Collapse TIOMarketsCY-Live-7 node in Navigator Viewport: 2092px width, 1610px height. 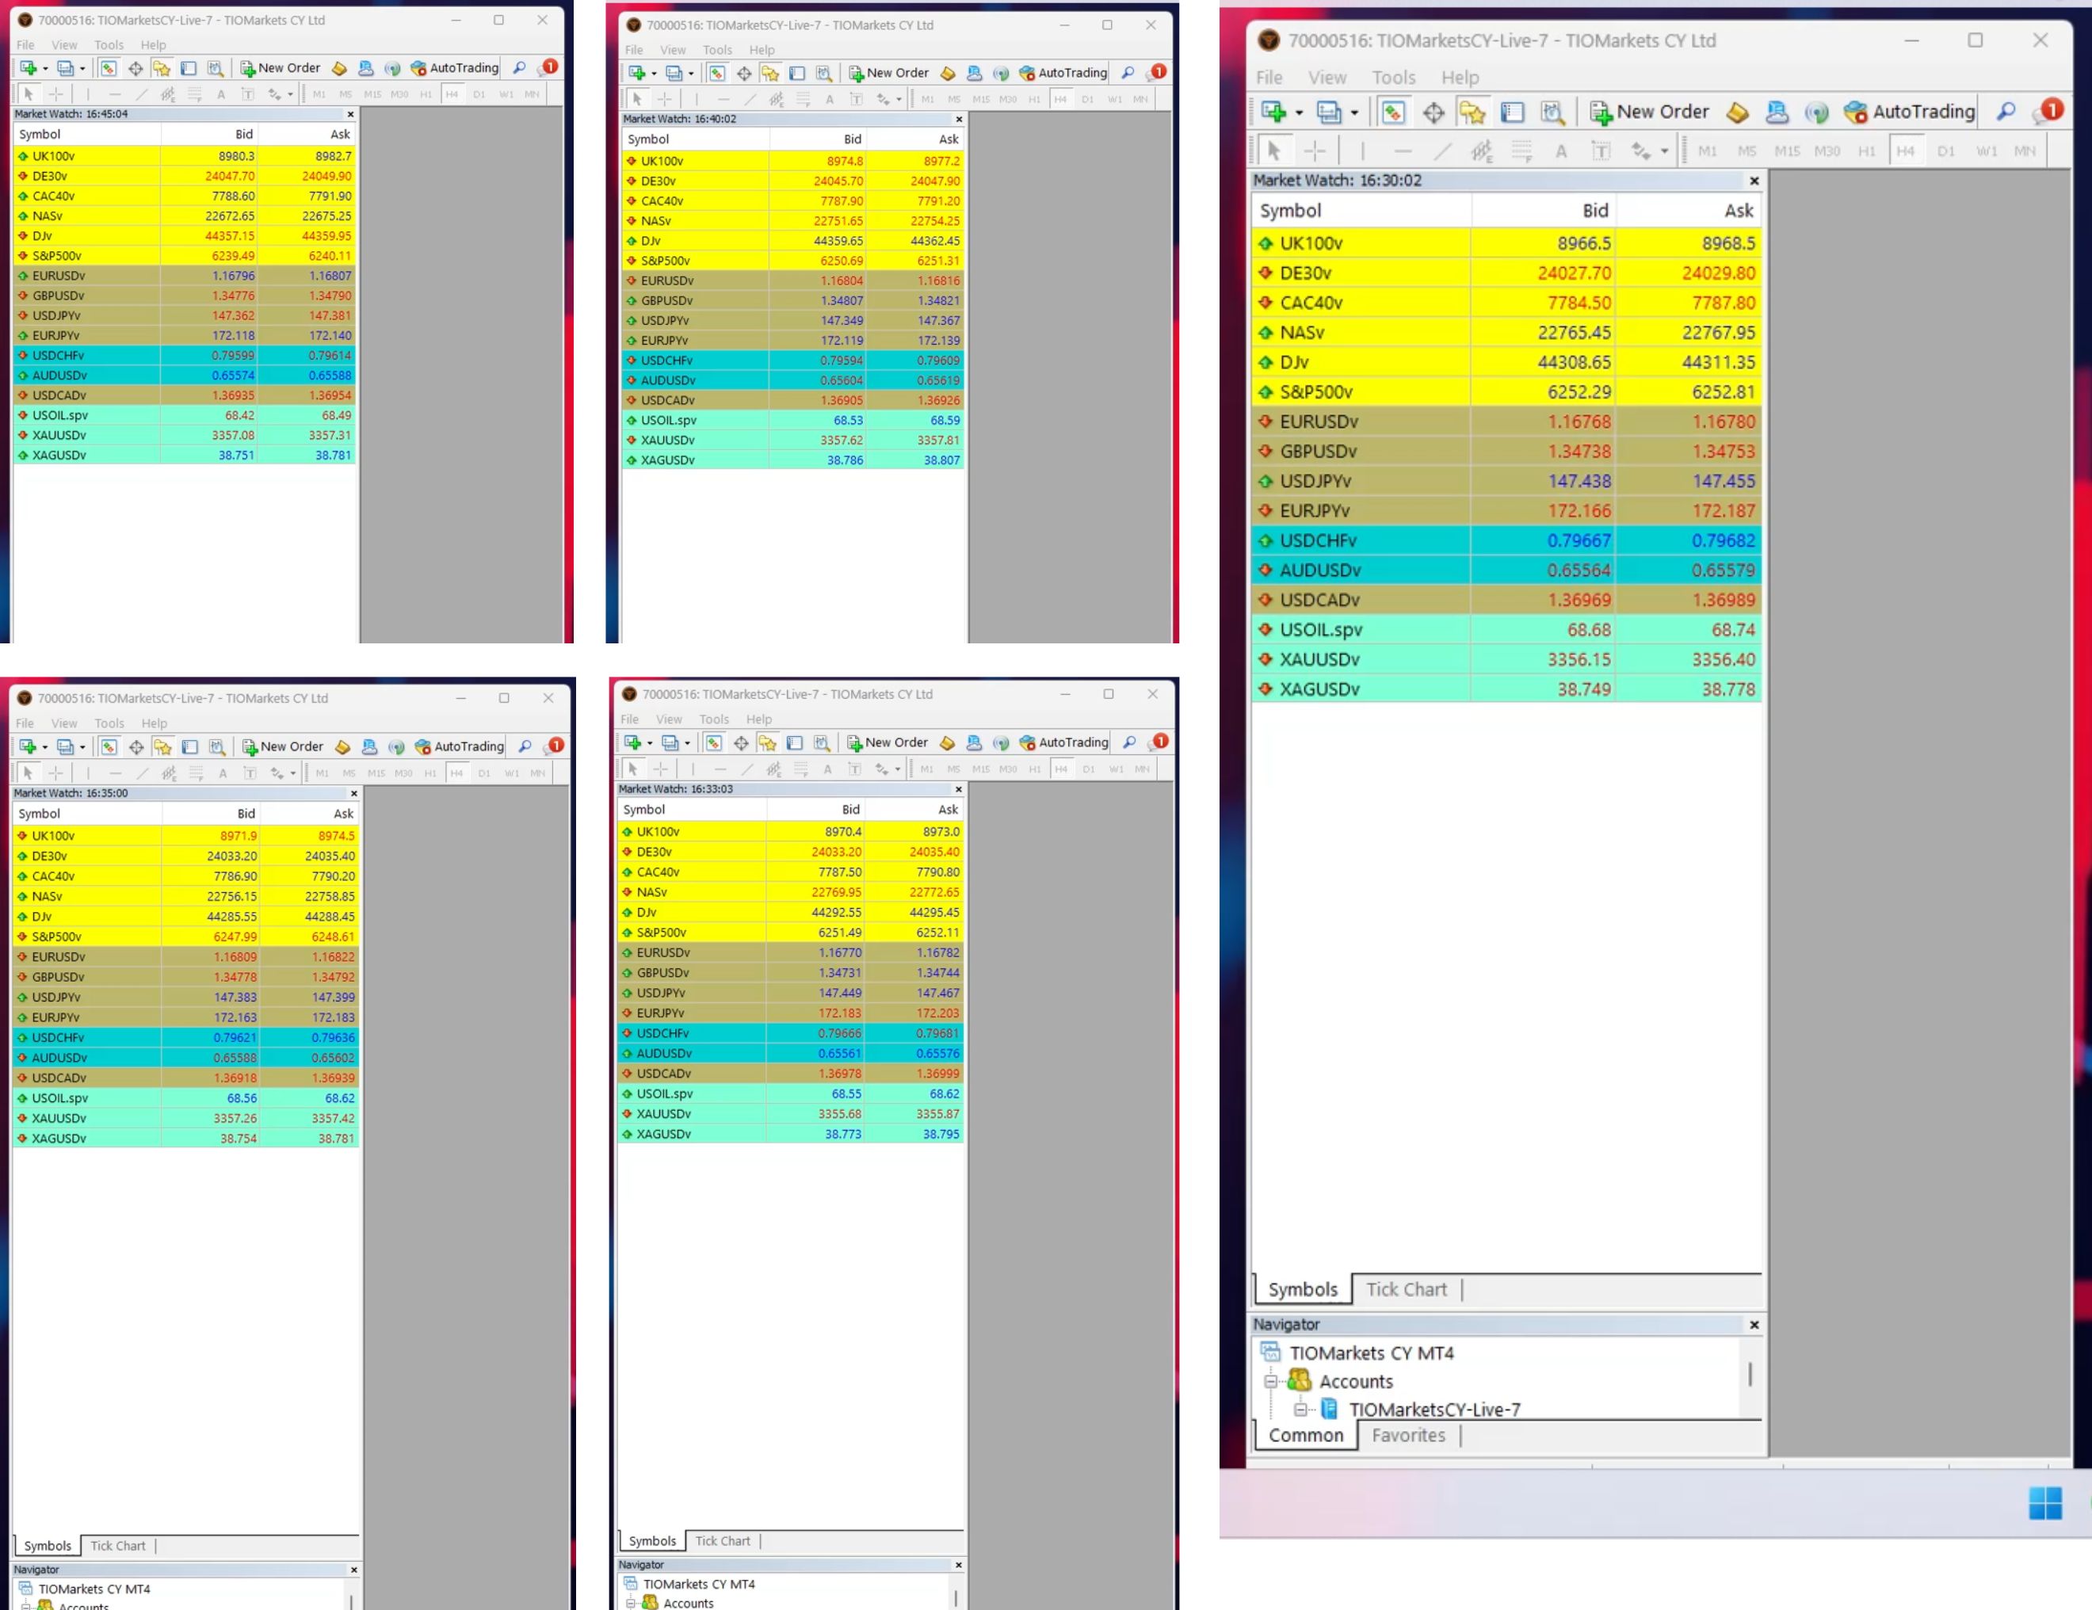click(x=1300, y=1409)
